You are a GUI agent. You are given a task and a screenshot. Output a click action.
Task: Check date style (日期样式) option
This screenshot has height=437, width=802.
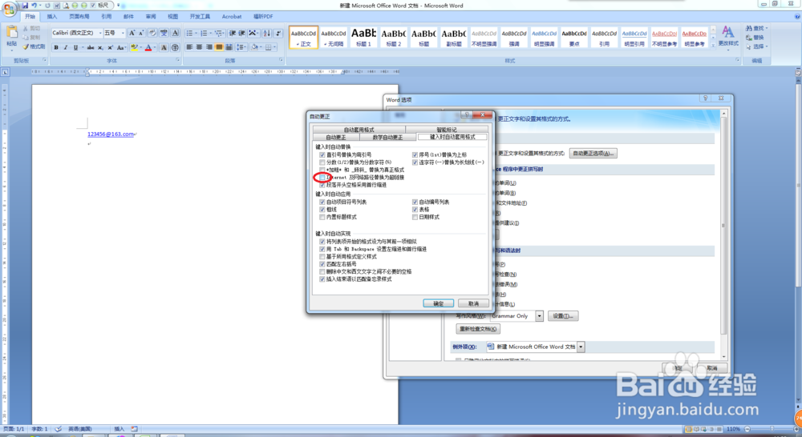tap(415, 217)
